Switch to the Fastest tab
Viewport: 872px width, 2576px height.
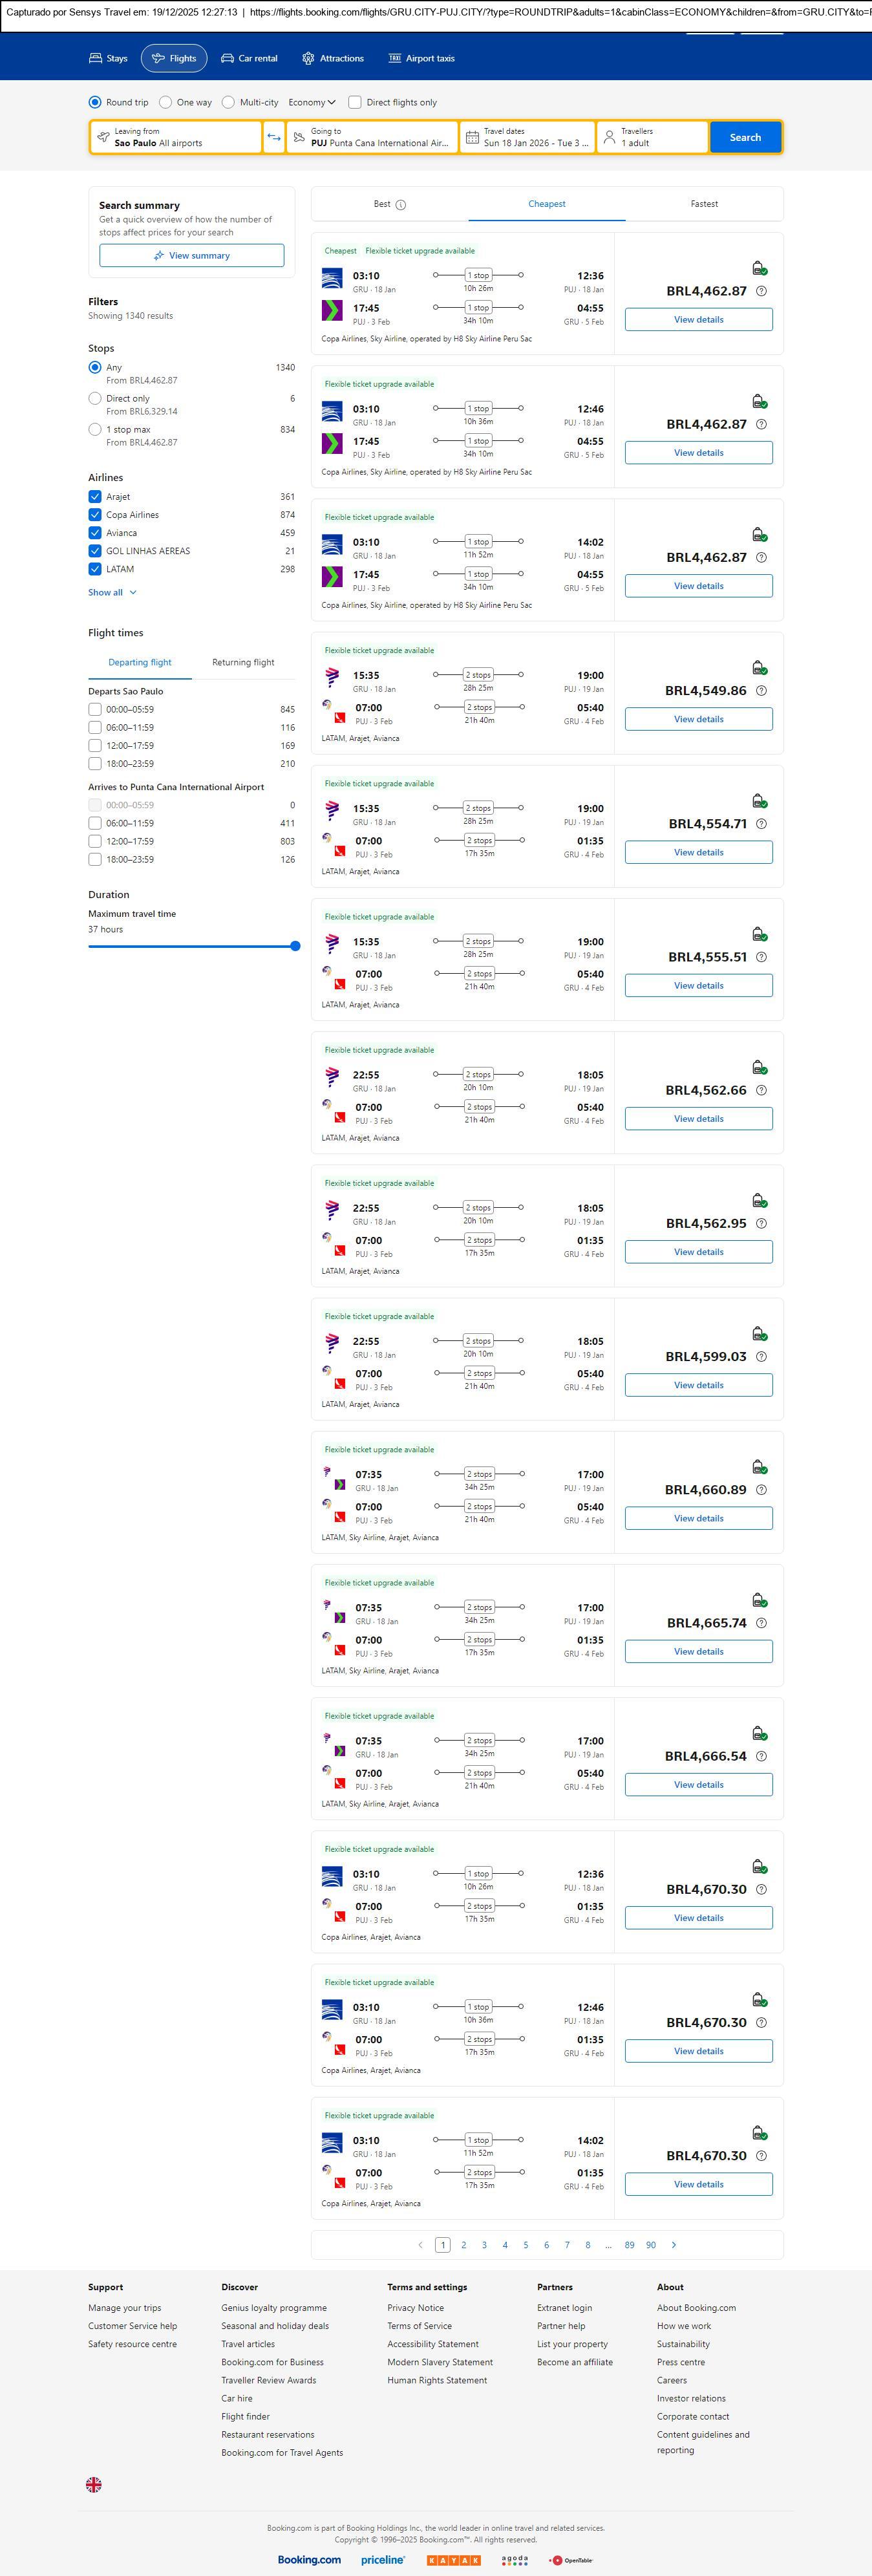704,204
